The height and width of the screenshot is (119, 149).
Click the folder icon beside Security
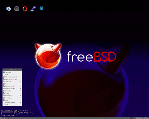coord(4,91)
